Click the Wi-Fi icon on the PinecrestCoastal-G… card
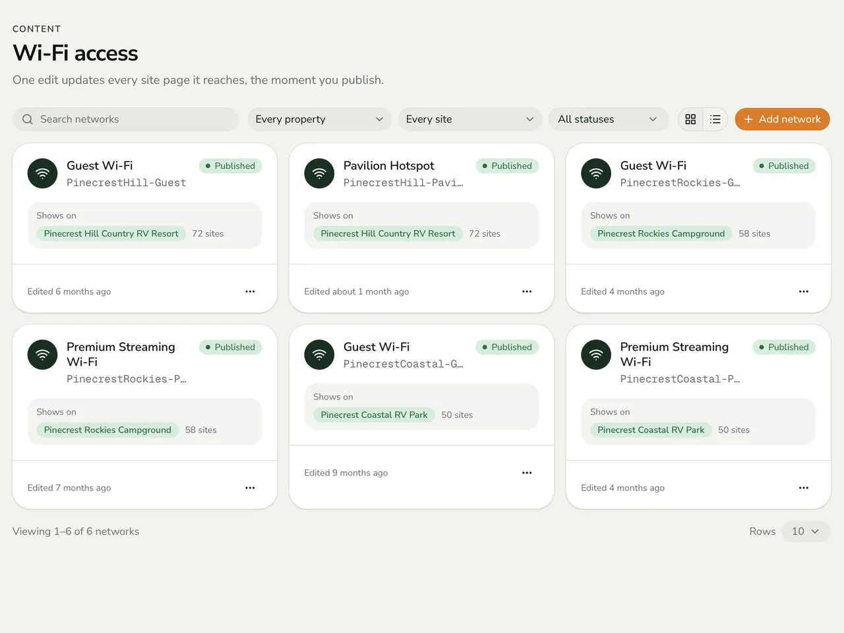 pos(319,355)
